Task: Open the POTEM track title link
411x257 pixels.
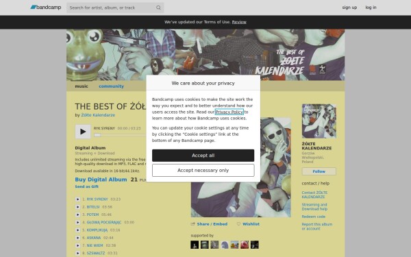Action: [92, 215]
